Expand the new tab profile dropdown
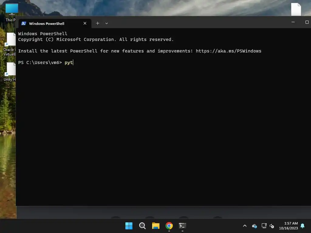Viewport: 311px width, 233px height. click(107, 23)
